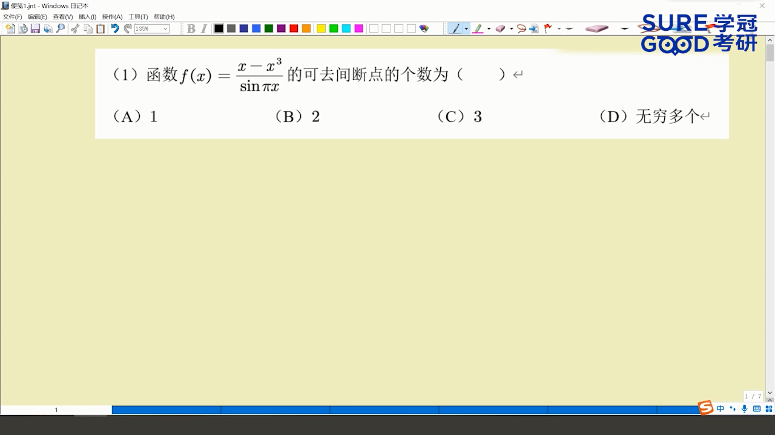Click answer option (C) 3
This screenshot has height=435, width=775.
459,117
